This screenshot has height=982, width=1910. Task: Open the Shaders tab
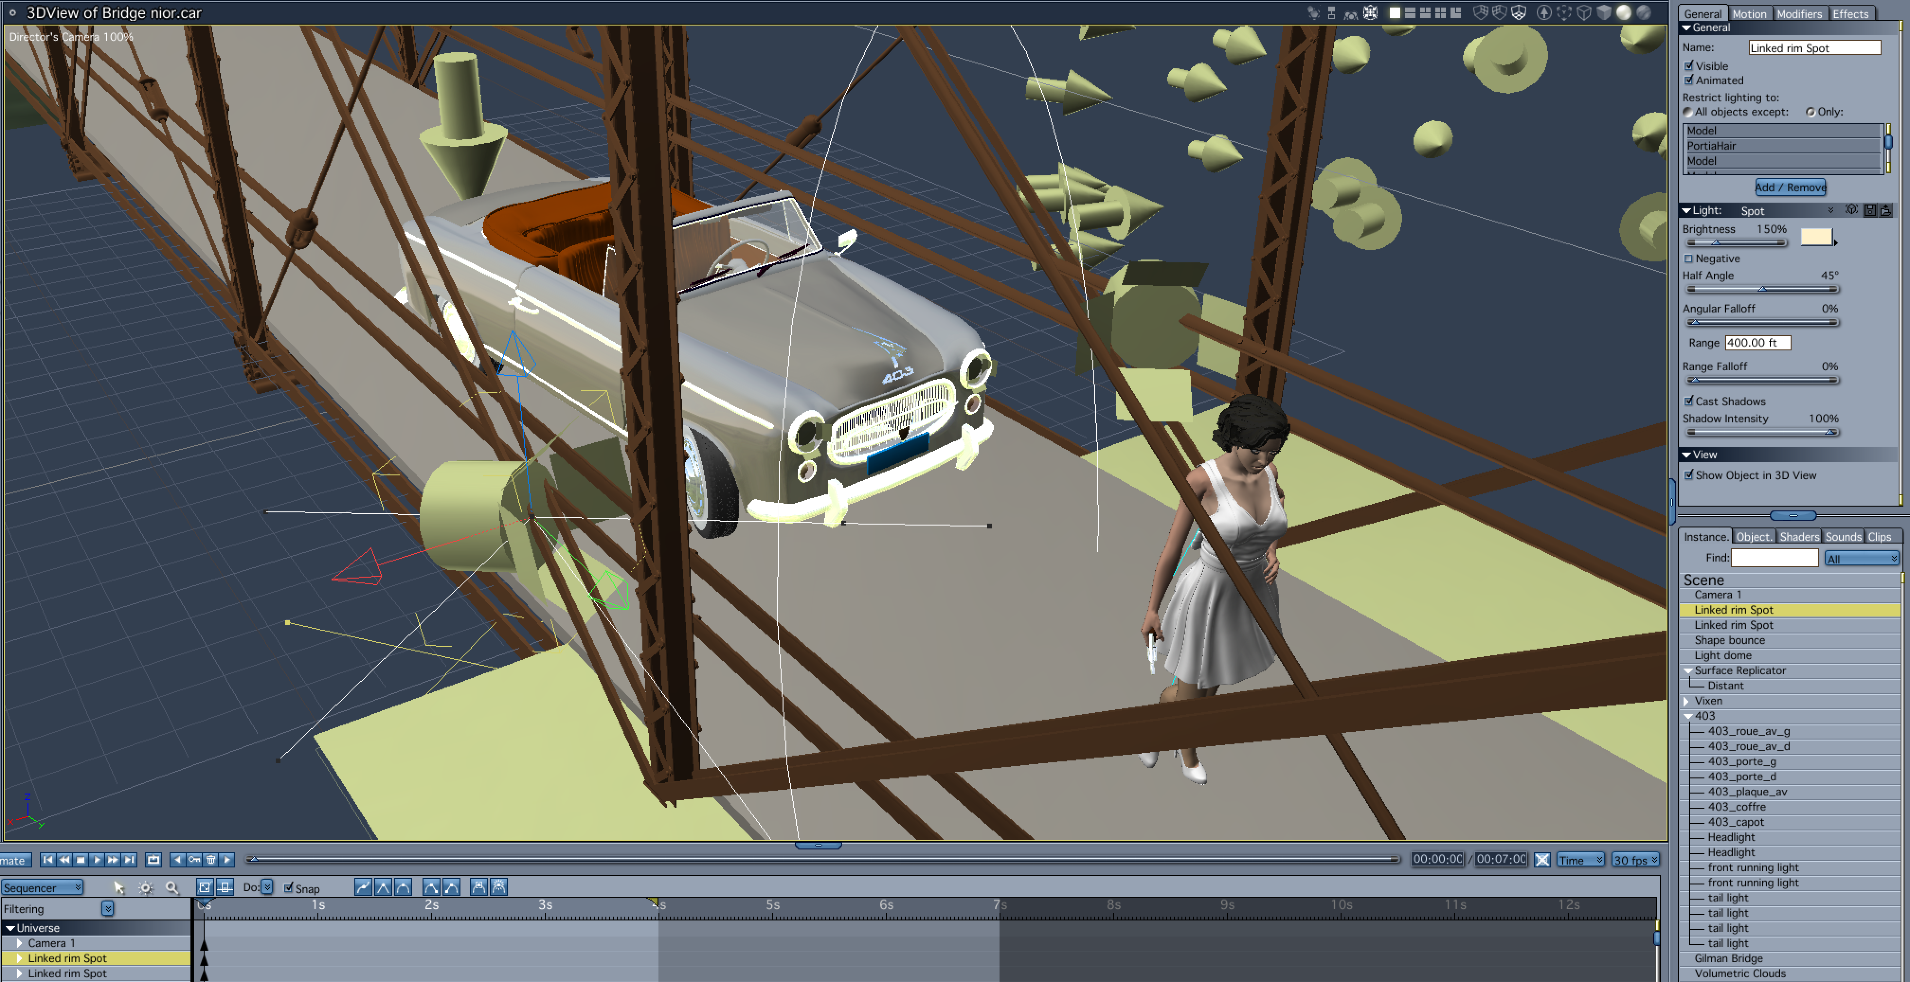point(1799,536)
